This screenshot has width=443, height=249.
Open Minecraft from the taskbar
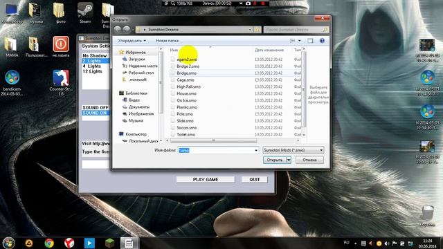109,243
